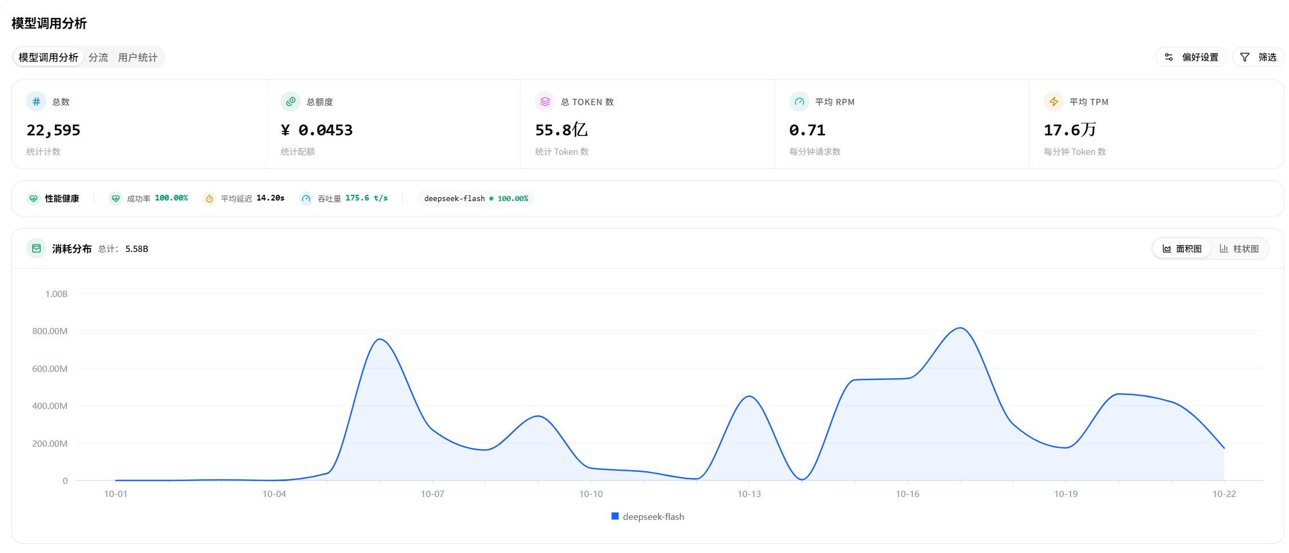This screenshot has width=1289, height=553.
Task: Click the sliders icon in 偏好设置 button
Action: click(x=1169, y=57)
